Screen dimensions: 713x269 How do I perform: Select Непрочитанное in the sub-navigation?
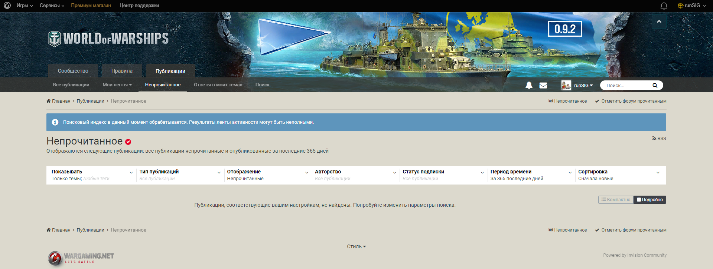pos(163,85)
